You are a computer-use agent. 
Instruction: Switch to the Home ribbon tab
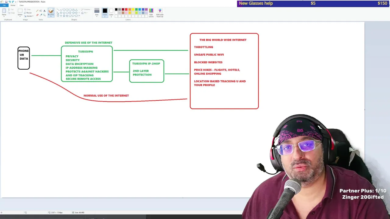pos(13,5)
